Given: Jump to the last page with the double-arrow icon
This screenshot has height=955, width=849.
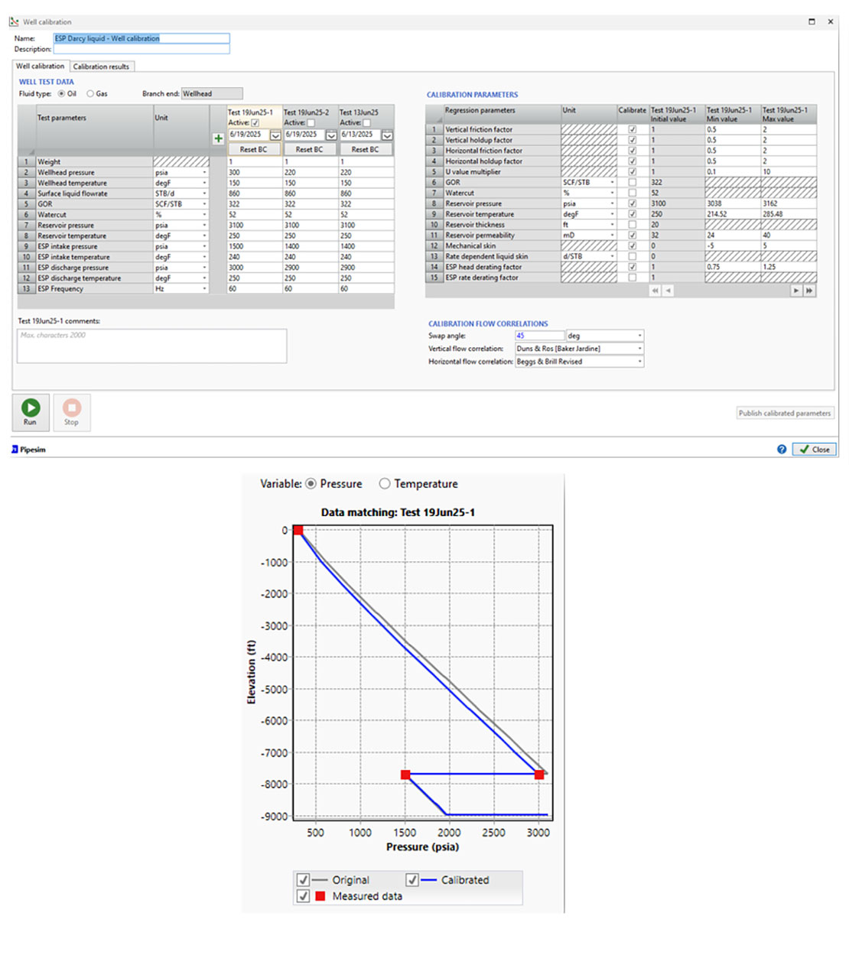Looking at the screenshot, I should (x=809, y=291).
